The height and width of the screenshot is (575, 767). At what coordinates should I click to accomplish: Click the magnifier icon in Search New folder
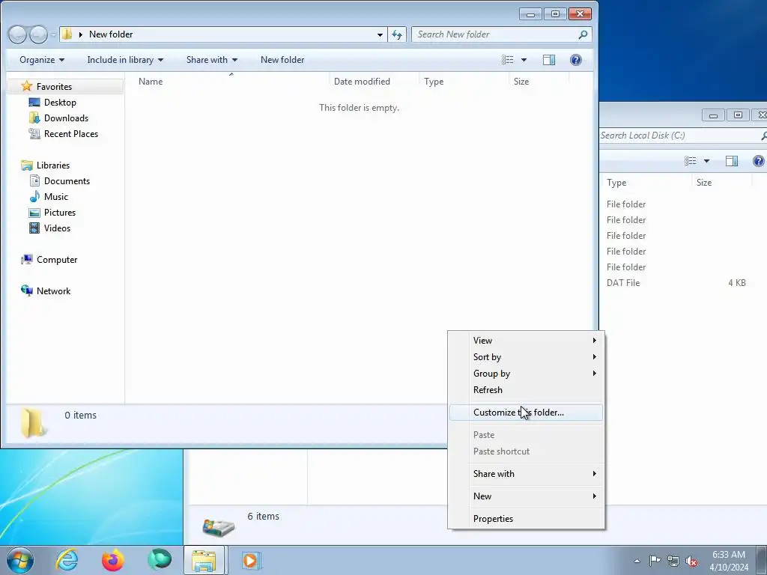coord(583,34)
